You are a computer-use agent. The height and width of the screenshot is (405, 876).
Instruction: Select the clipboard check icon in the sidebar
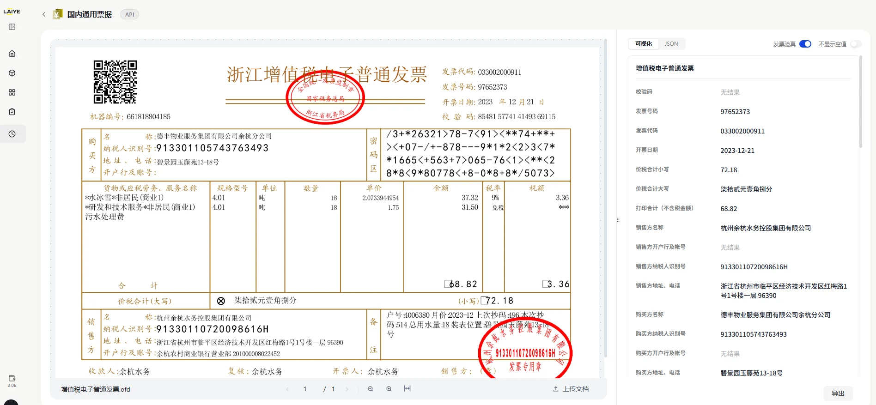(x=12, y=112)
